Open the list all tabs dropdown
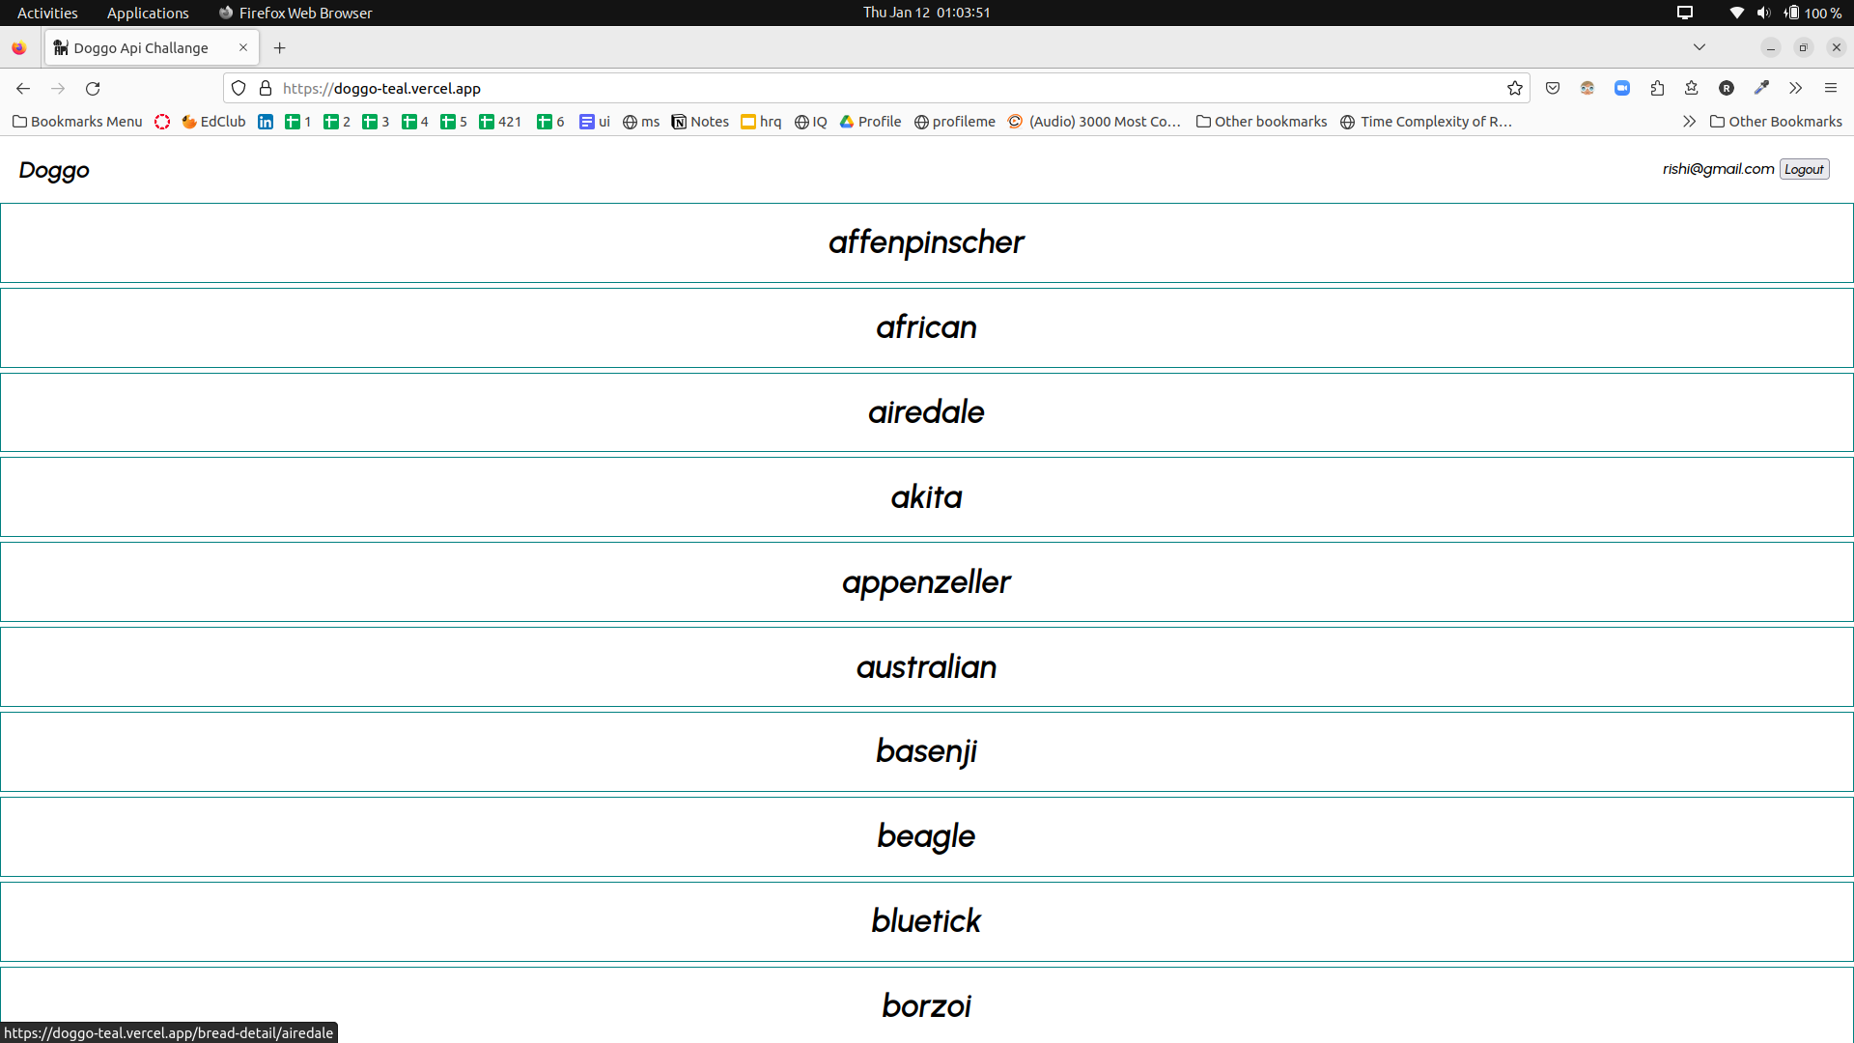Viewport: 1854px width, 1043px height. (1699, 47)
